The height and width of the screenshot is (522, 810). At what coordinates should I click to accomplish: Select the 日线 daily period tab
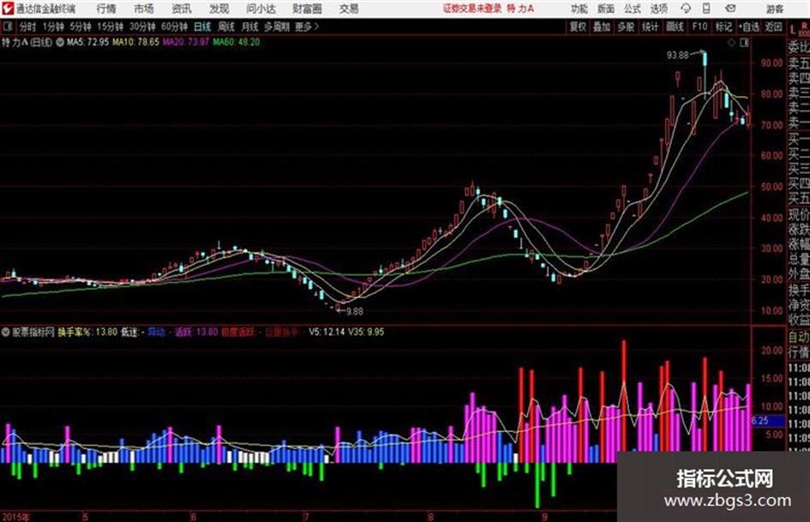point(202,27)
